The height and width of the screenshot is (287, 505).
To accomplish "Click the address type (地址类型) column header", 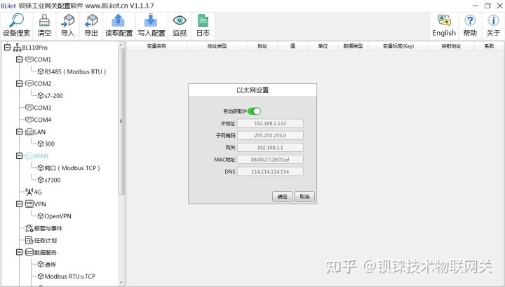I will pyautogui.click(x=217, y=46).
